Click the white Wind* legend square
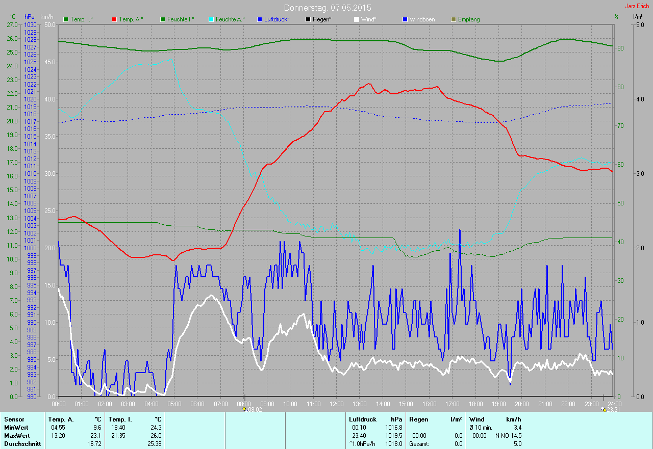 (356, 19)
